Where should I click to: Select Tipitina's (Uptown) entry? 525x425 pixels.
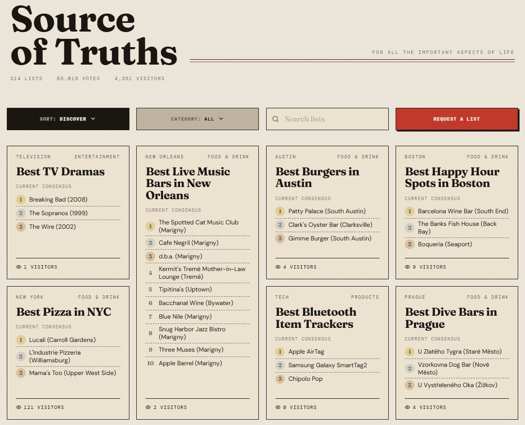(x=198, y=289)
